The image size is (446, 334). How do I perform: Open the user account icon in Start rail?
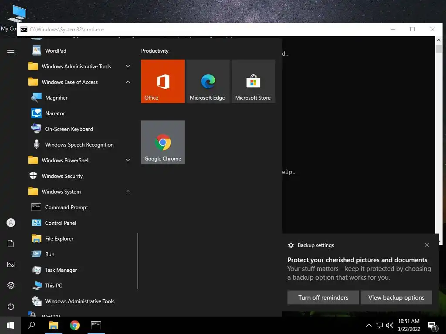11,223
